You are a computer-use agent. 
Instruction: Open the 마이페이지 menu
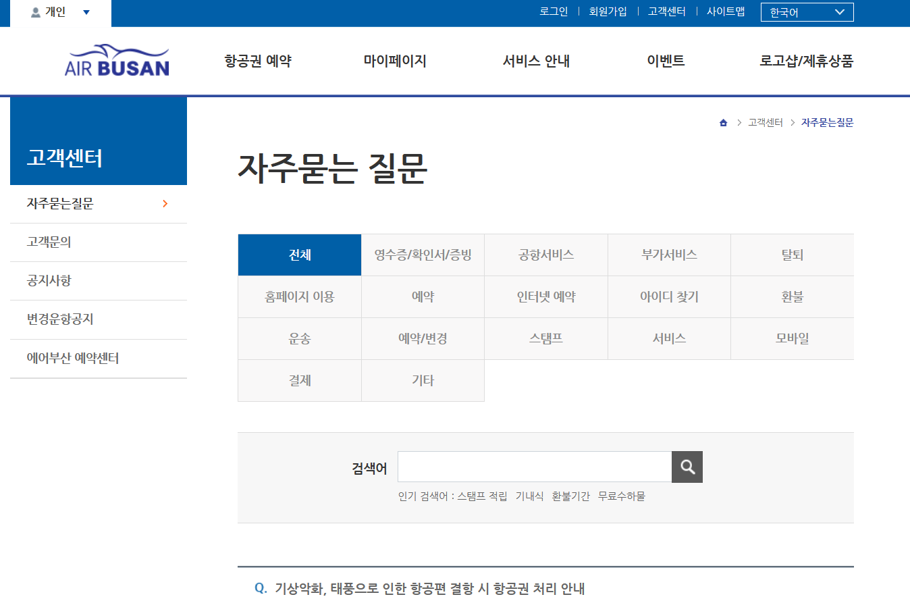[395, 61]
